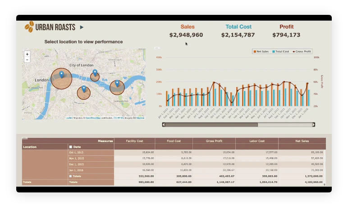
Task: Click the Dec 1, 2014 Gross Profit line point
Action: point(232,102)
